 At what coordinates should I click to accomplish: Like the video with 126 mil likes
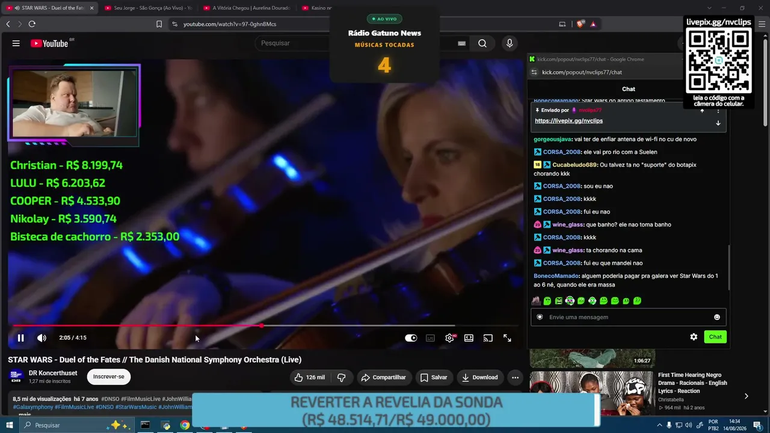309,378
